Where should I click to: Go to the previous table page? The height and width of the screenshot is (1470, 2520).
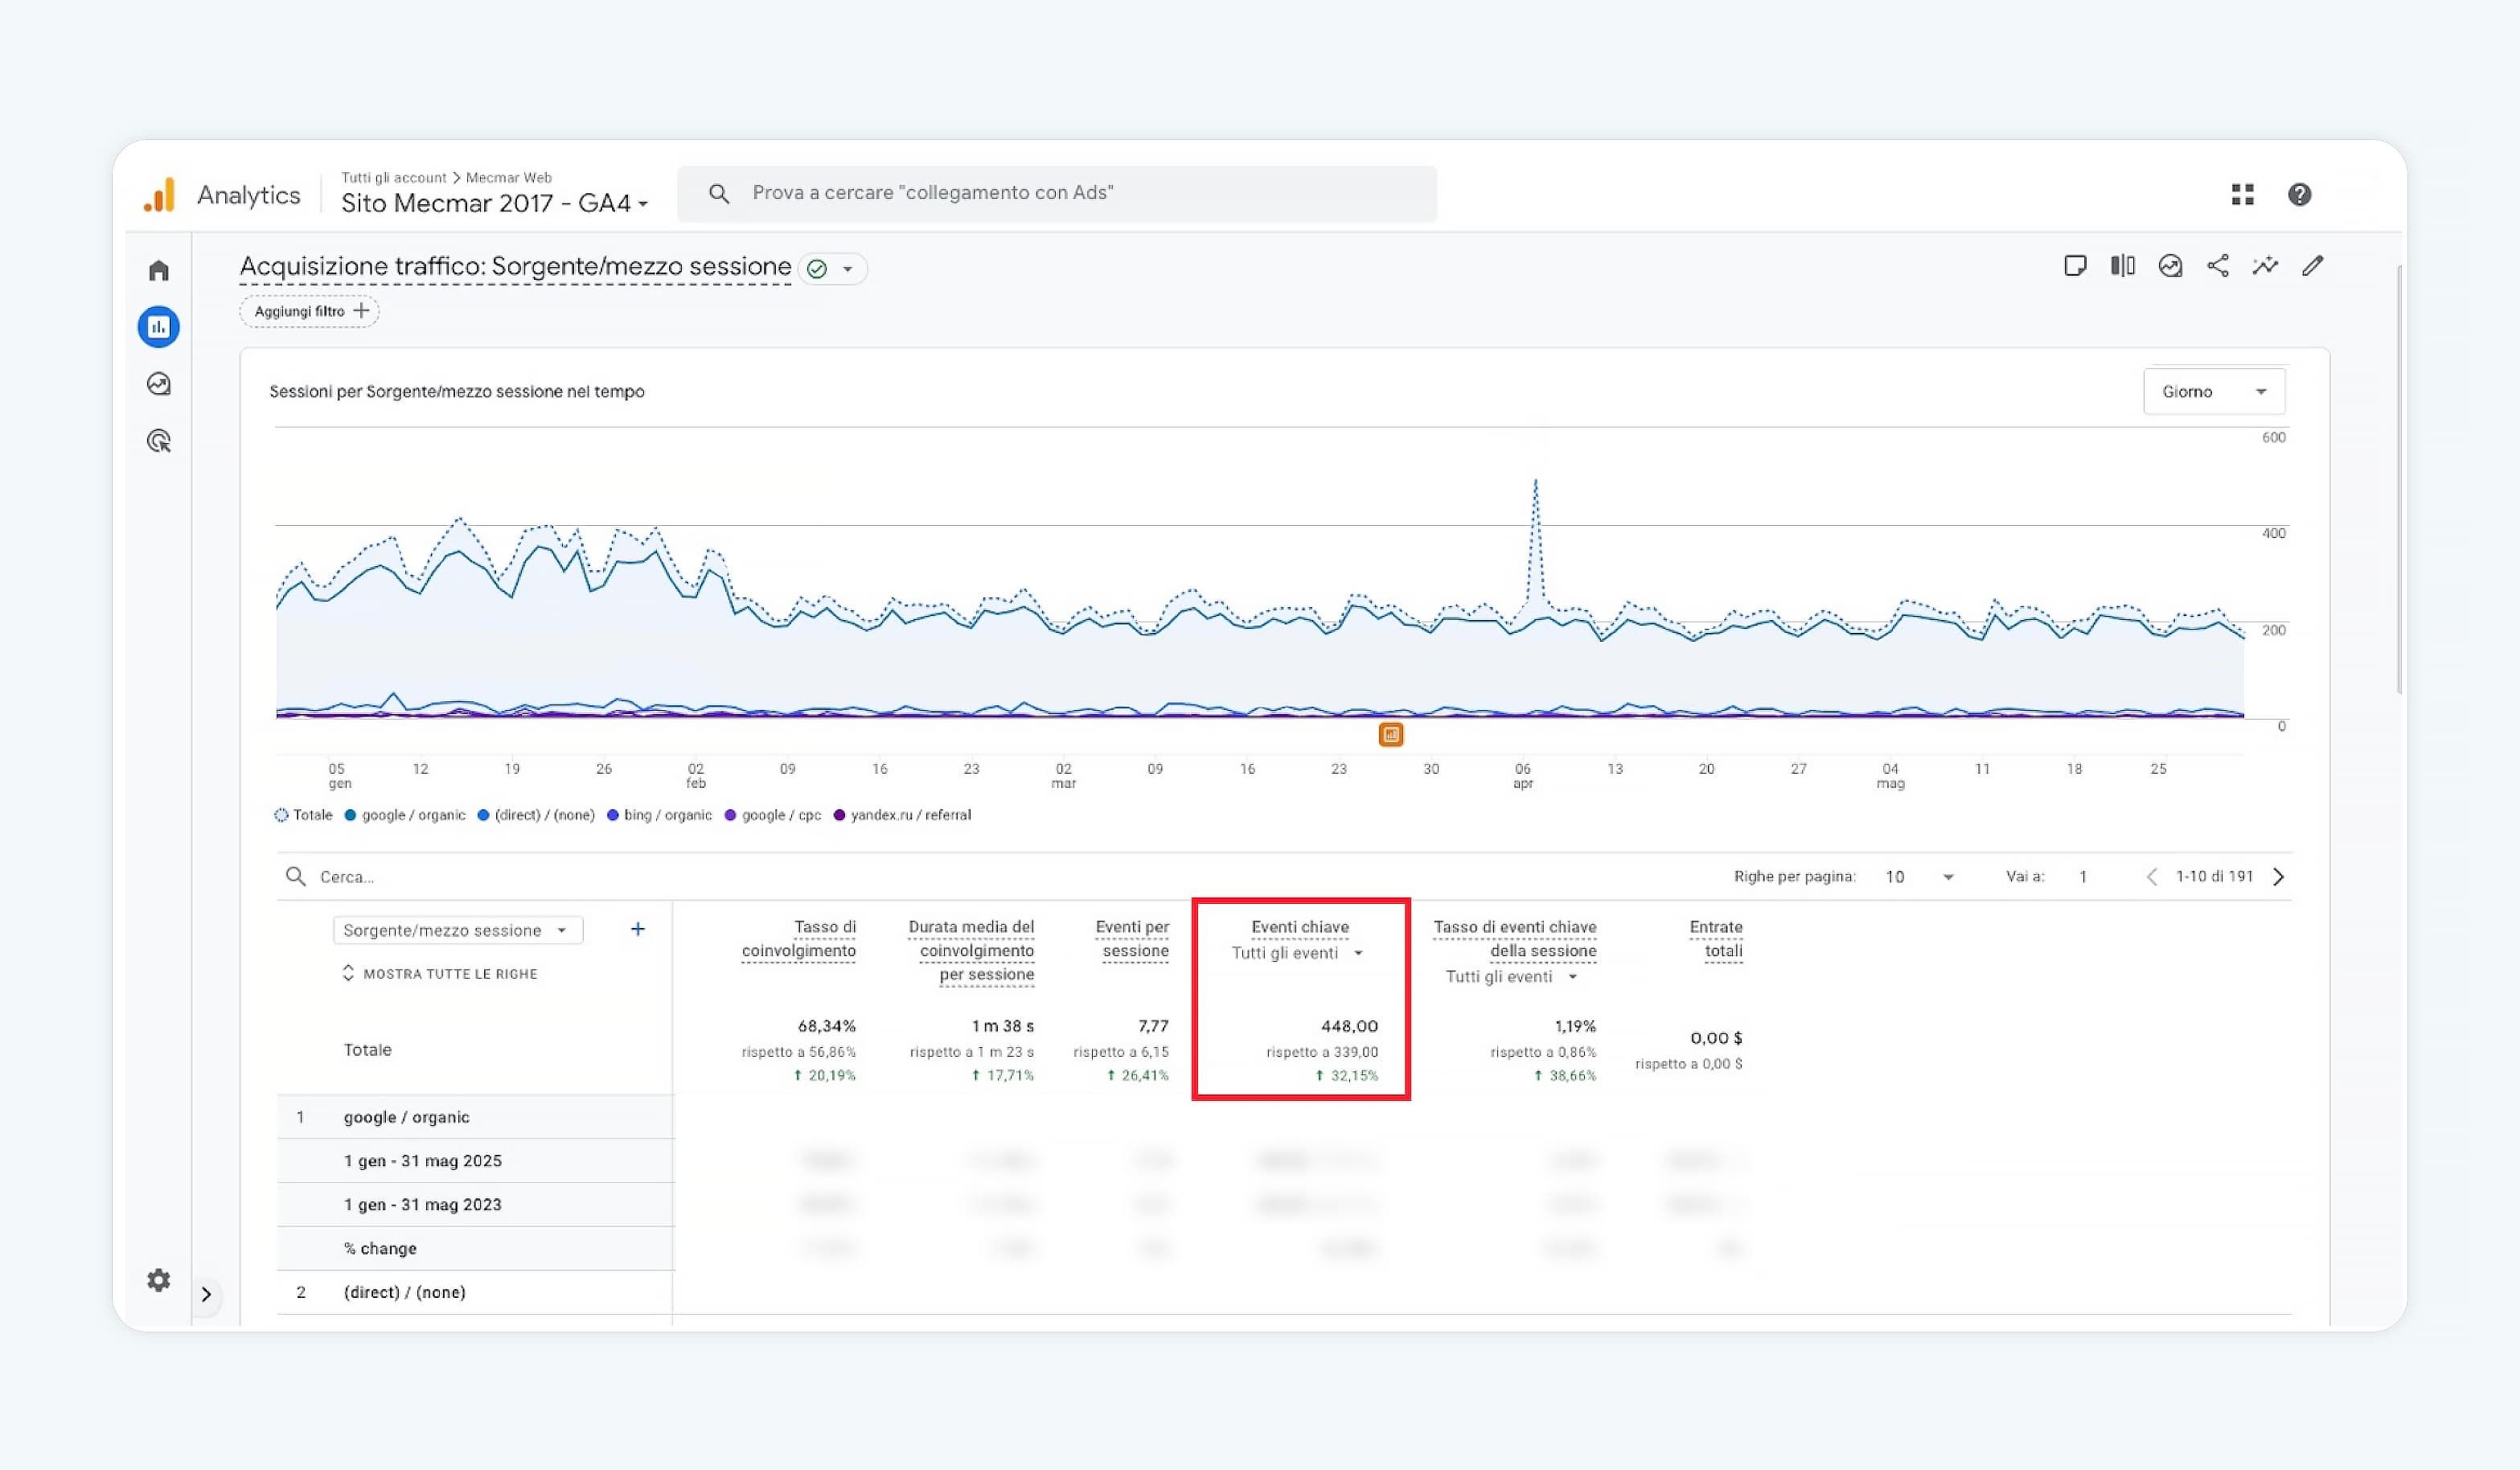click(2152, 877)
